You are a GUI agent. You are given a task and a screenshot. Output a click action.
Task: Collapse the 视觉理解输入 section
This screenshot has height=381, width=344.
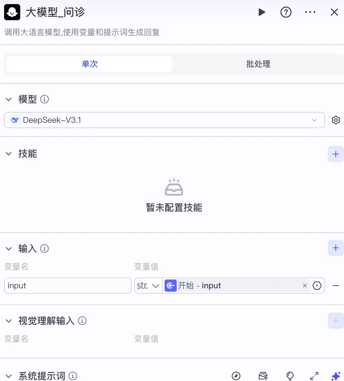[x=9, y=321]
